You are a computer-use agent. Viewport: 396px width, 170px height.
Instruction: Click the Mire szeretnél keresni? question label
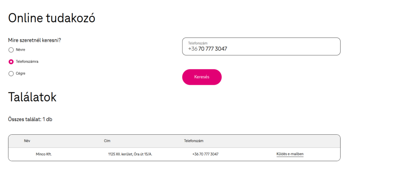(34, 40)
